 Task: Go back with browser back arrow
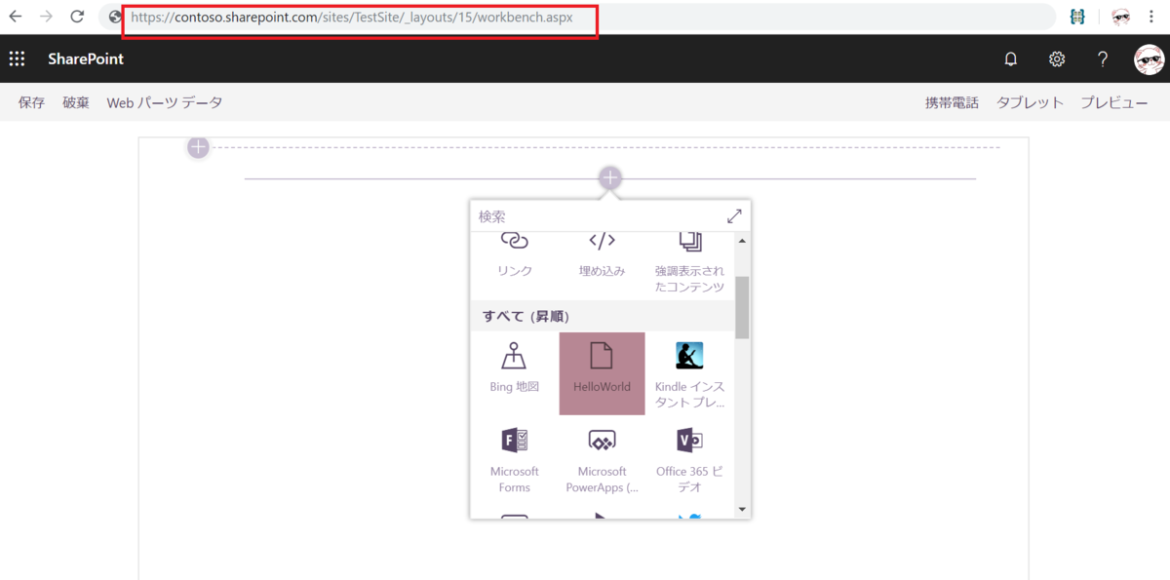pos(16,17)
